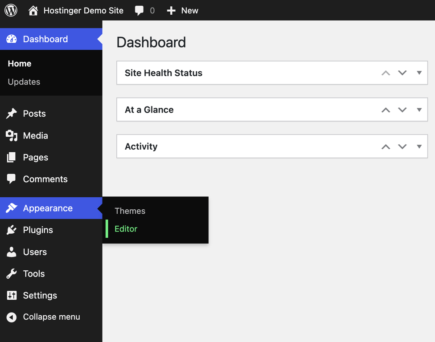This screenshot has width=435, height=342.
Task: Select the Users icon in the sidebar
Action: click(x=11, y=252)
